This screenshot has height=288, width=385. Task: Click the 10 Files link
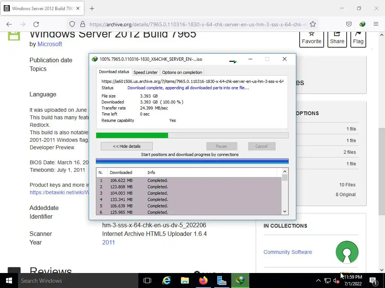point(347,185)
